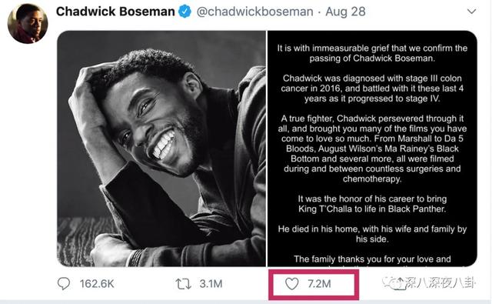This screenshot has width=492, height=304.
Task: Click the 'The family thanks you' cut-off line
Action: (x=372, y=259)
